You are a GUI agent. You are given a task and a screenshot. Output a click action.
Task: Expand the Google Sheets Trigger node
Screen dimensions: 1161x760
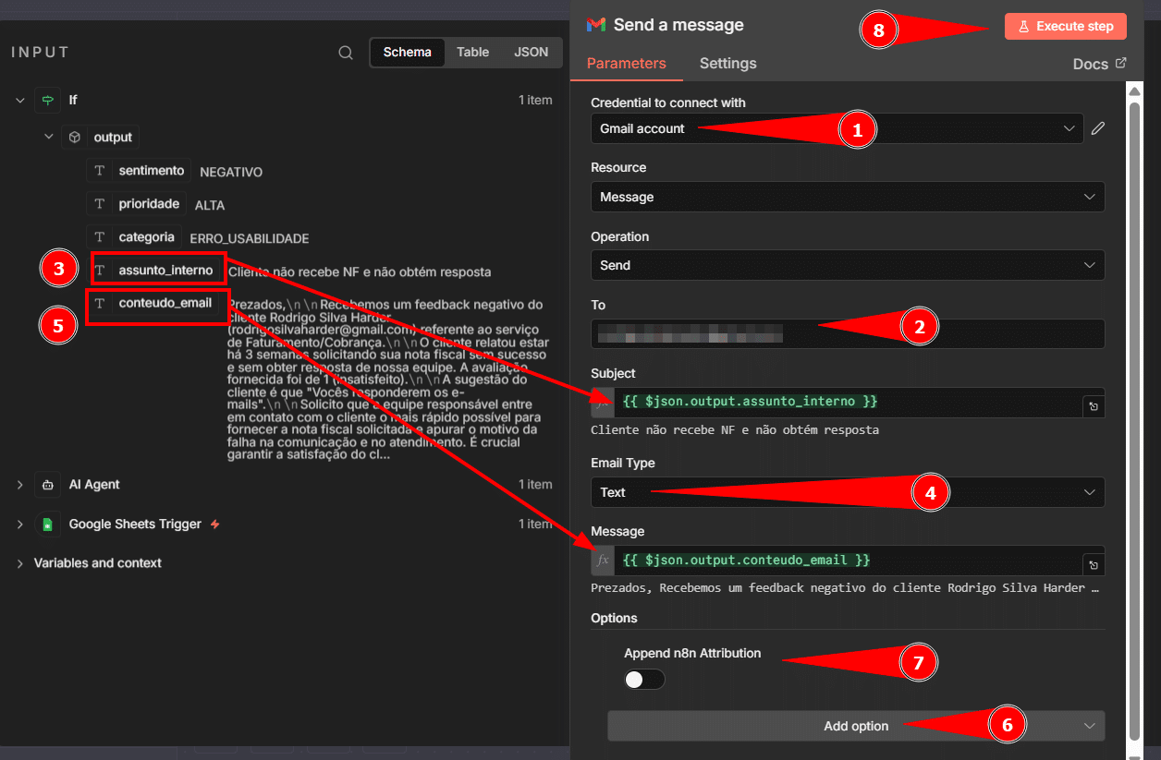(x=19, y=525)
